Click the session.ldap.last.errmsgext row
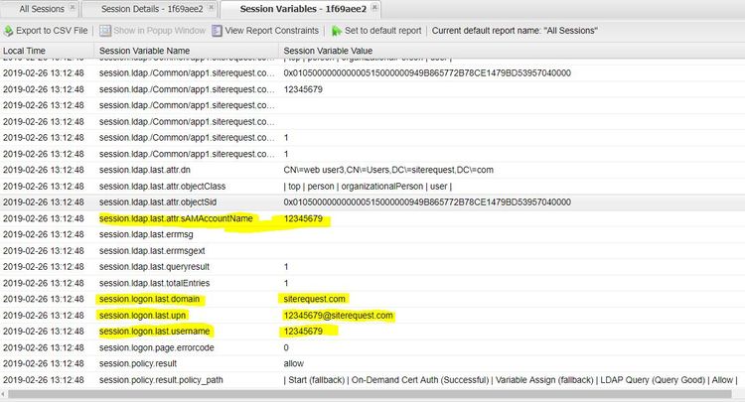The height and width of the screenshot is (402, 745). (x=372, y=250)
